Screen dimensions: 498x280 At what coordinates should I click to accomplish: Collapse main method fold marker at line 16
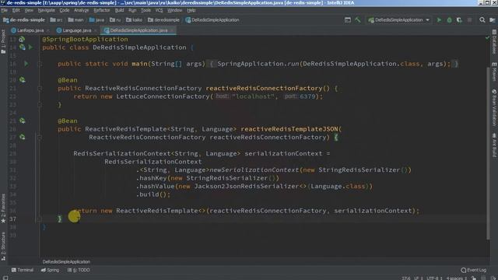[40, 64]
